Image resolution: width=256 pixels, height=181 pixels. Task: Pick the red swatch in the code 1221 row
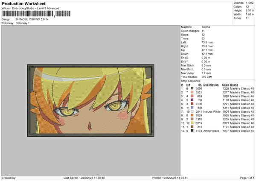(192, 104)
